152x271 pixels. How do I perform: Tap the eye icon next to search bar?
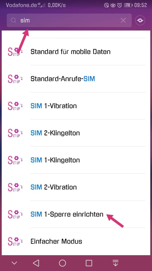click(x=140, y=21)
